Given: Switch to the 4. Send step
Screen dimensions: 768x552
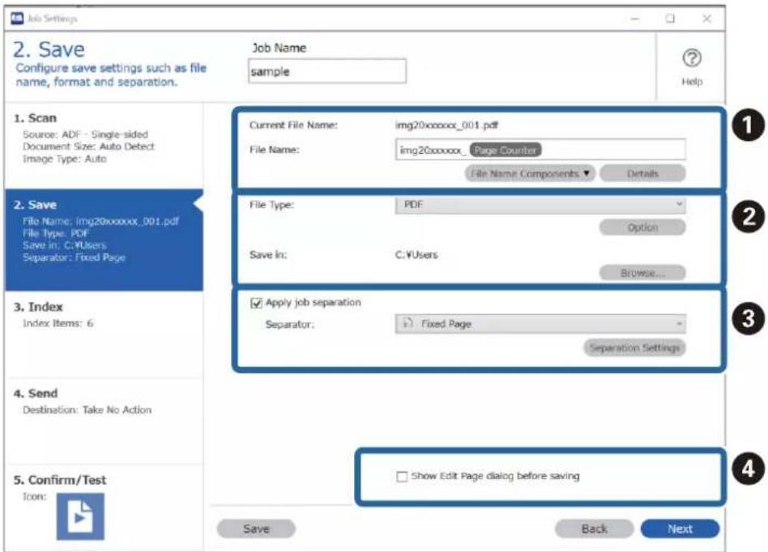Looking at the screenshot, I should 103,421.
